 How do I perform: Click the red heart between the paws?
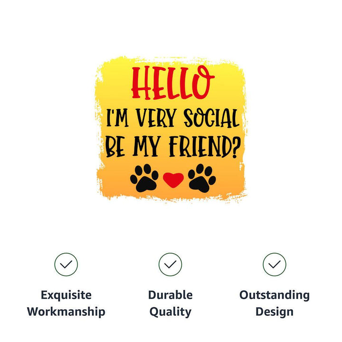pyautogui.click(x=173, y=180)
